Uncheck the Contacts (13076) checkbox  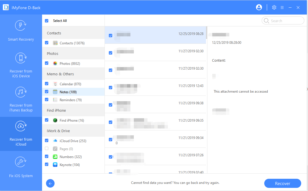pyautogui.click(x=47, y=43)
